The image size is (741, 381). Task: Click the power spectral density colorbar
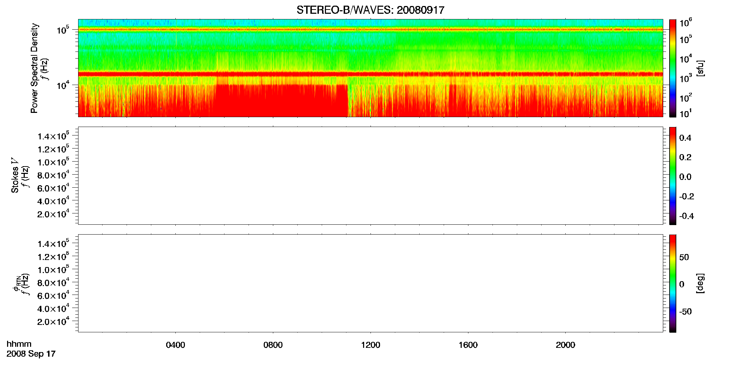[x=673, y=68]
